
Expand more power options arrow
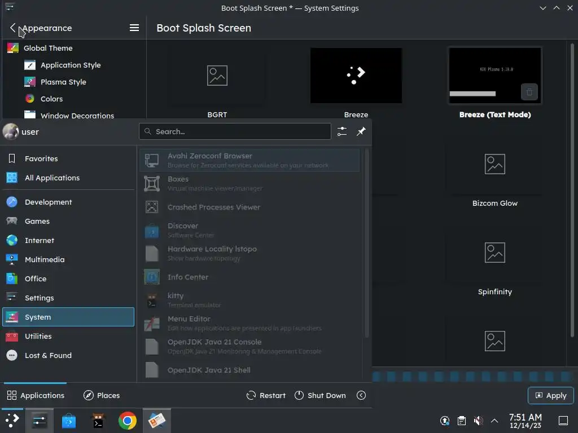click(x=361, y=395)
